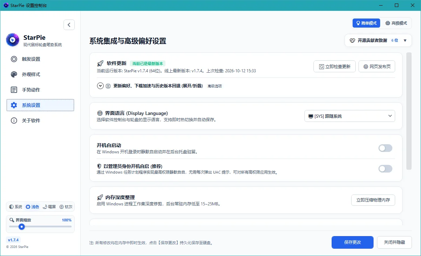421x256 pixels.
Task: Select the 曜黑 theme option
Action: coord(49,207)
